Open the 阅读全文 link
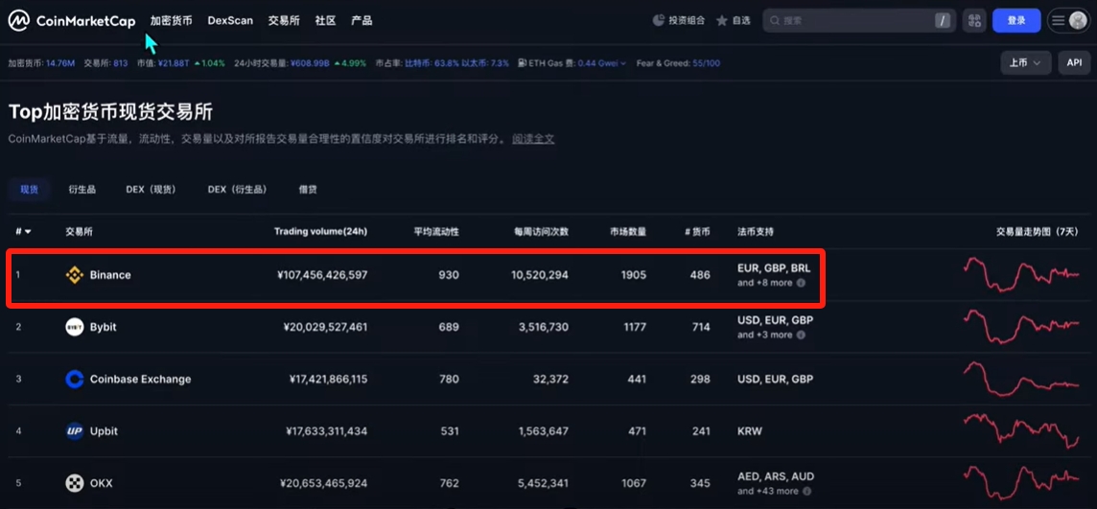The width and height of the screenshot is (1097, 509). 533,138
